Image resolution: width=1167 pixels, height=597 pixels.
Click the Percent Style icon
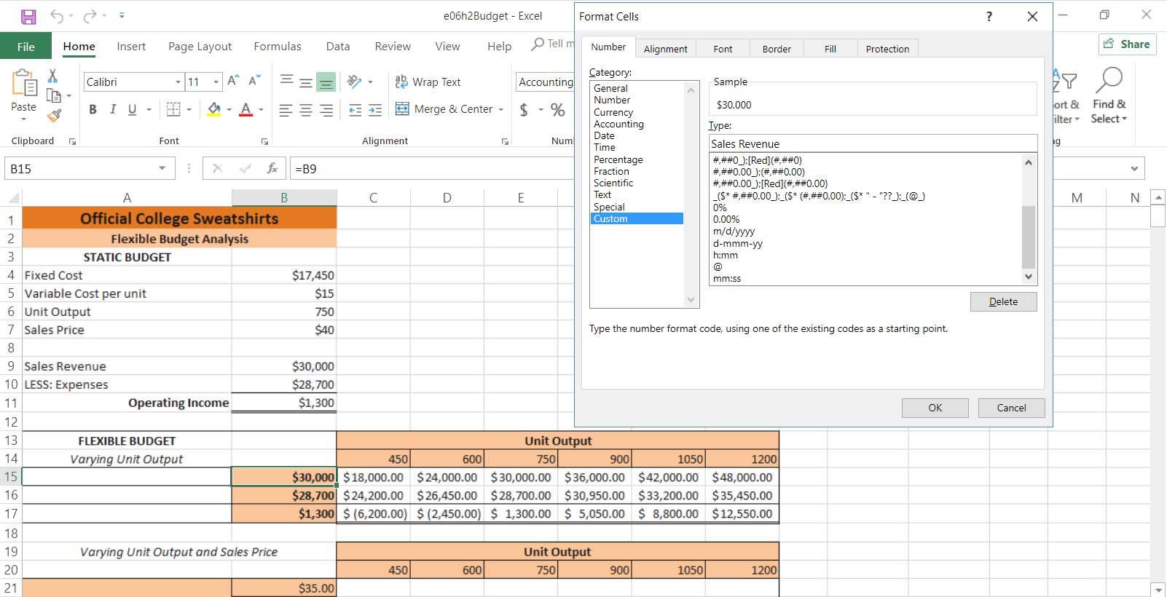point(558,110)
